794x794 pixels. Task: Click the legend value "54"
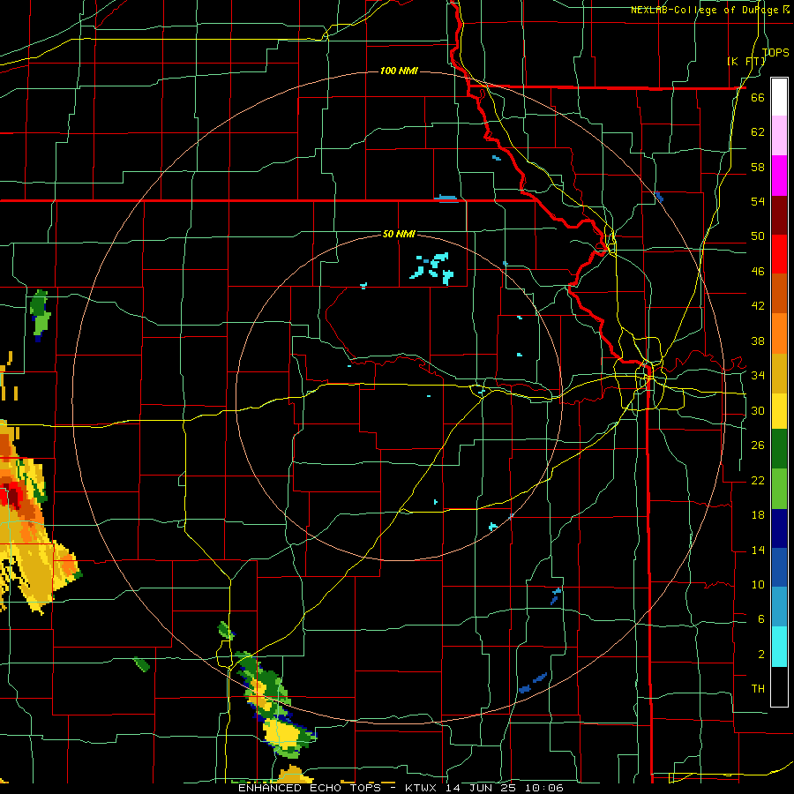758,201
